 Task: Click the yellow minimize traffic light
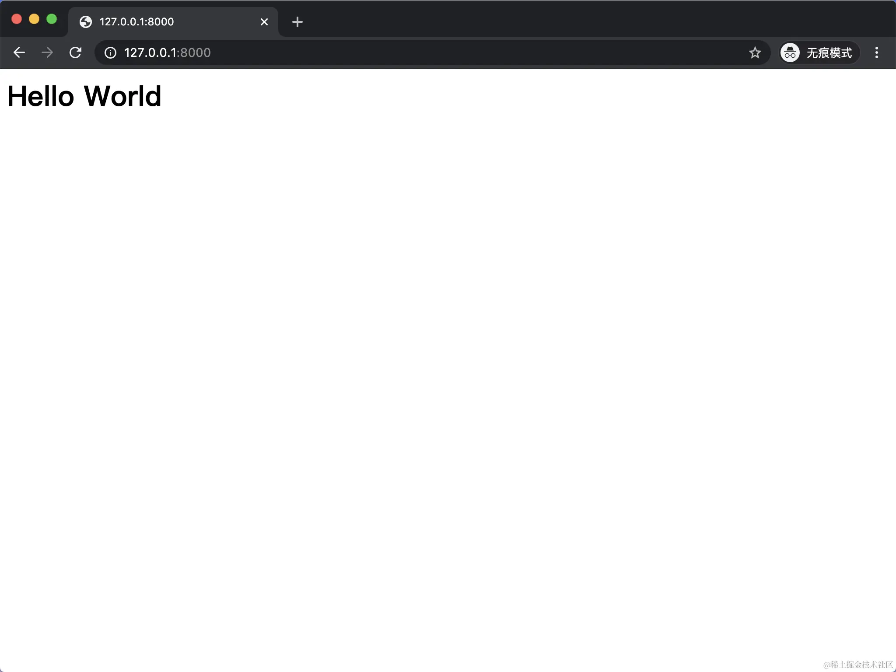point(34,19)
